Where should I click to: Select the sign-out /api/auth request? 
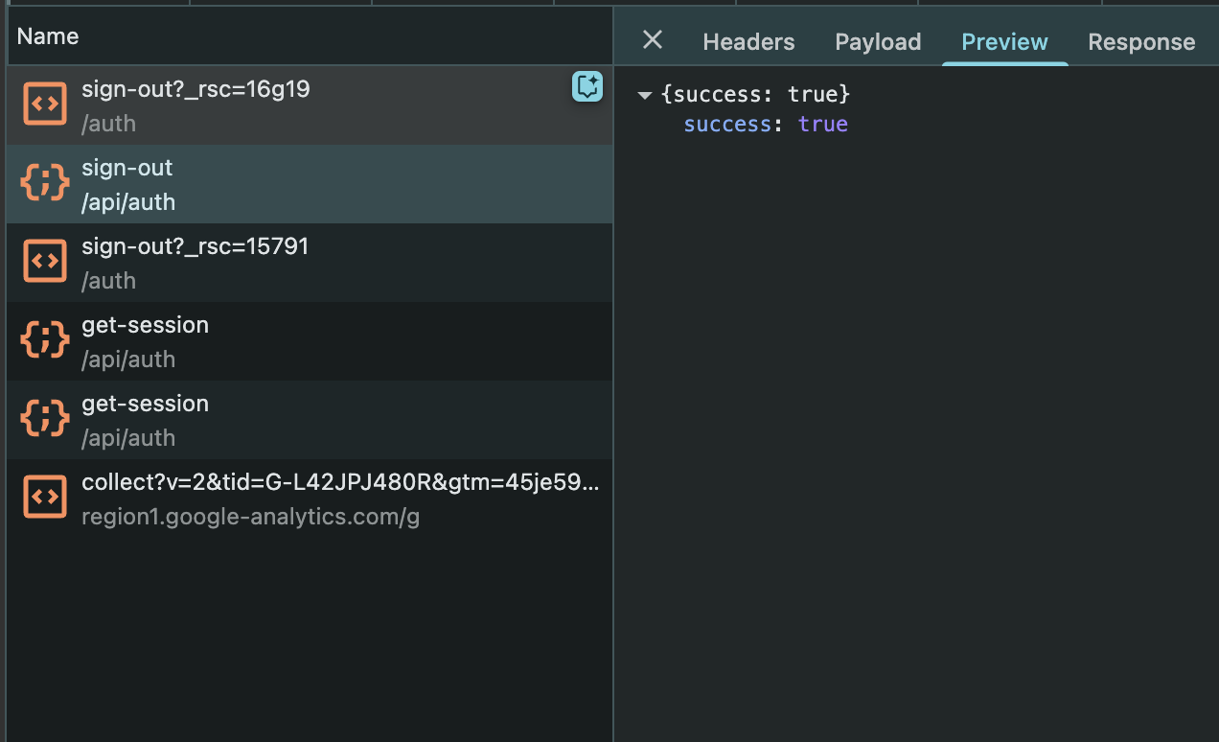click(287, 183)
